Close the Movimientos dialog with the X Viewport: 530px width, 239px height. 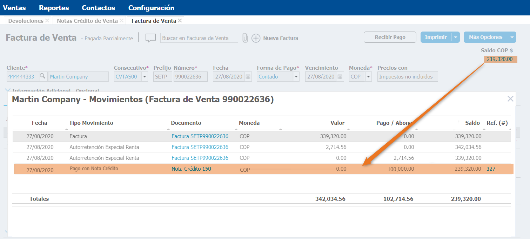tap(510, 99)
